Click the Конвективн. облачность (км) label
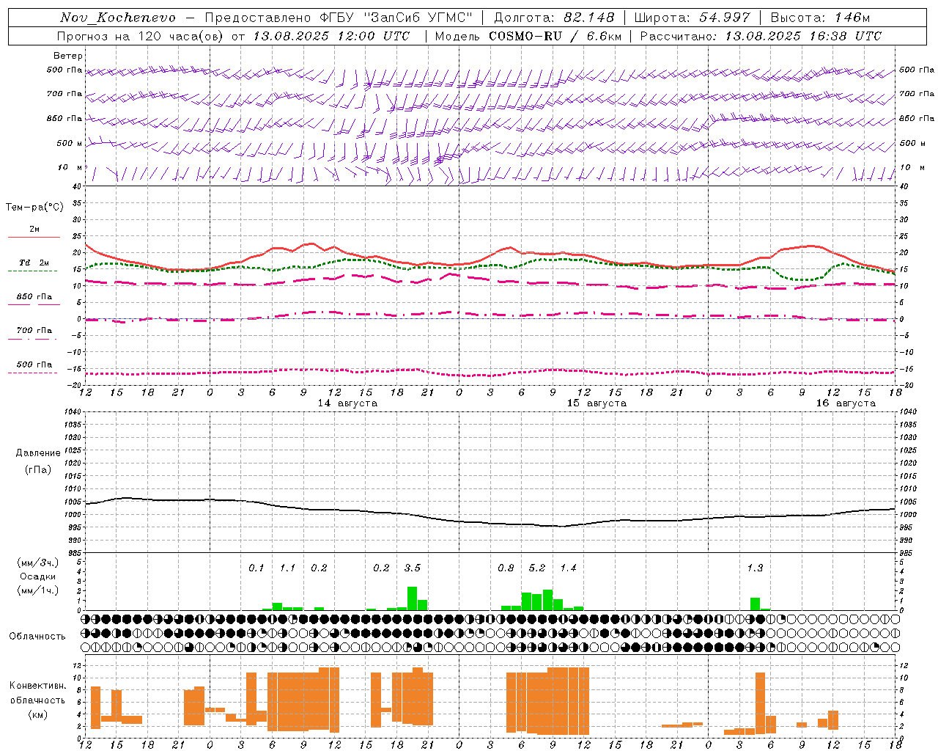938x751 pixels. coord(37,700)
